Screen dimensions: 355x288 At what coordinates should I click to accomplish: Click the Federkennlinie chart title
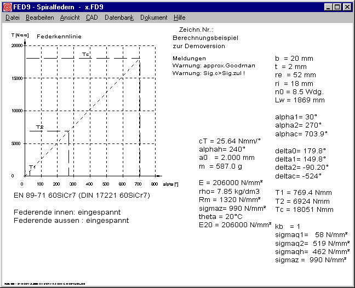(54, 36)
